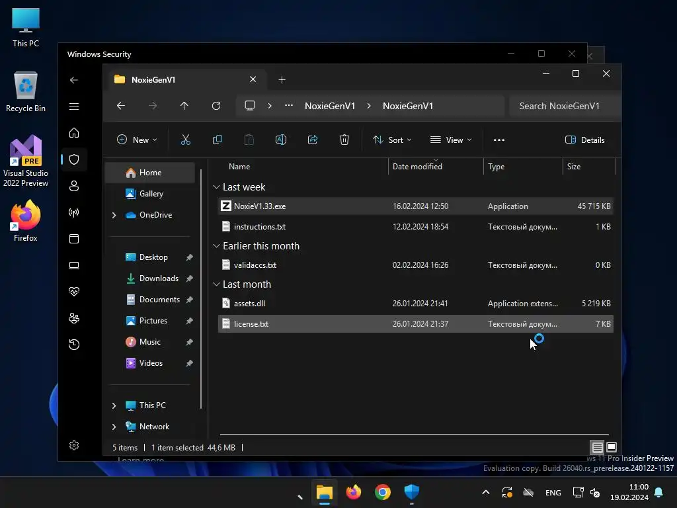Open Windows Security settings gear

[x=74, y=445]
